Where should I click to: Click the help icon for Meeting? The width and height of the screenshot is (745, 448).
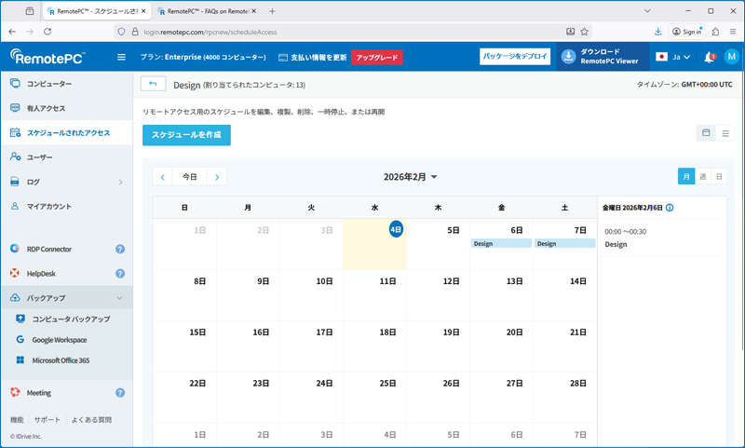click(x=120, y=393)
